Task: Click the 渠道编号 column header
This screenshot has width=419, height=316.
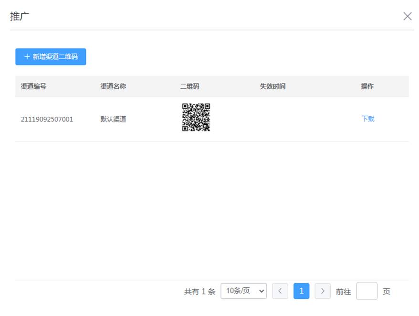Action: pos(33,86)
